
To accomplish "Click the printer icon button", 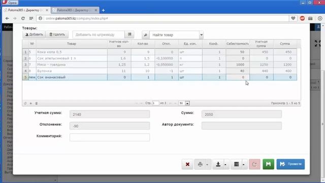I will click(x=200, y=164).
